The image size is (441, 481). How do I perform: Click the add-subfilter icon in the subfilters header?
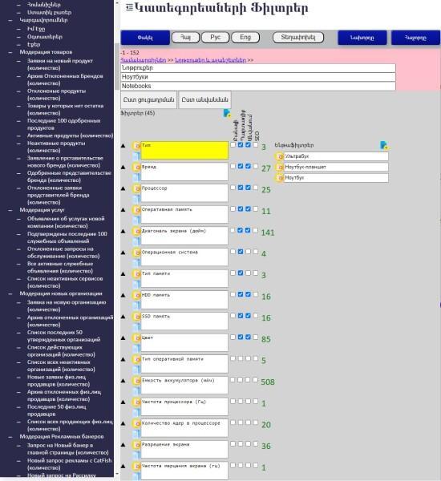pos(383,145)
